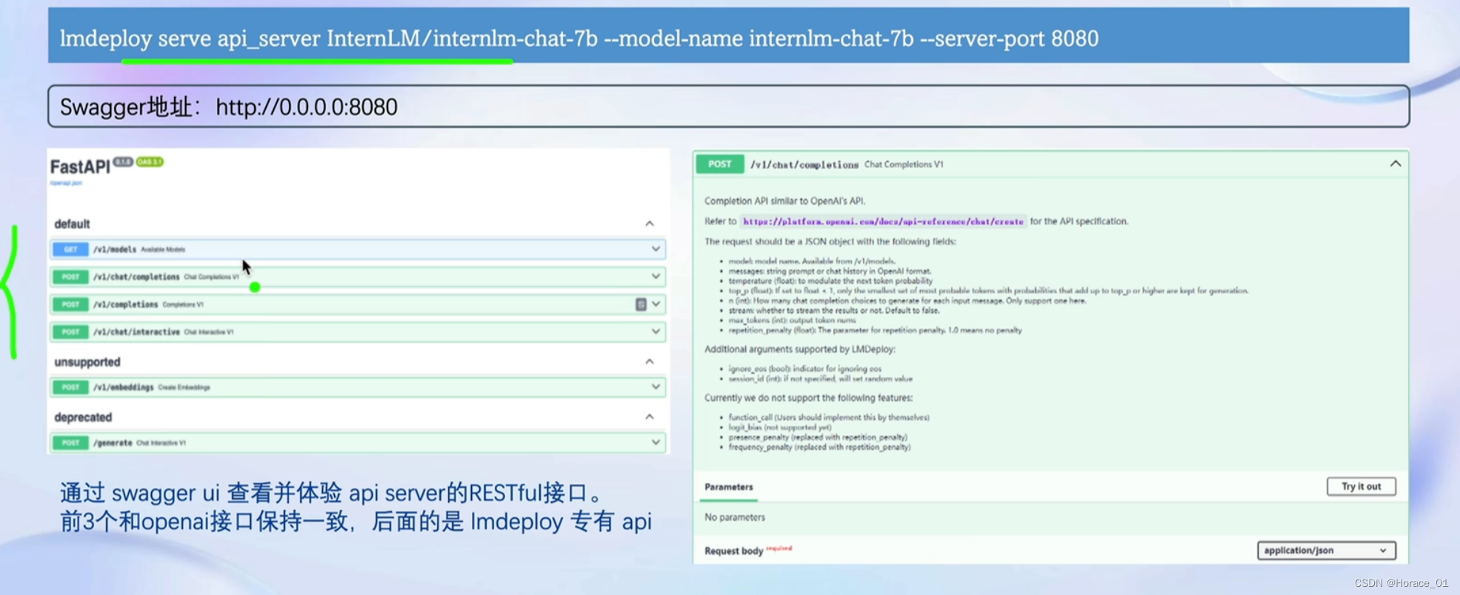
Task: Expand the POST /v1/embeddings chevron
Action: coord(656,387)
